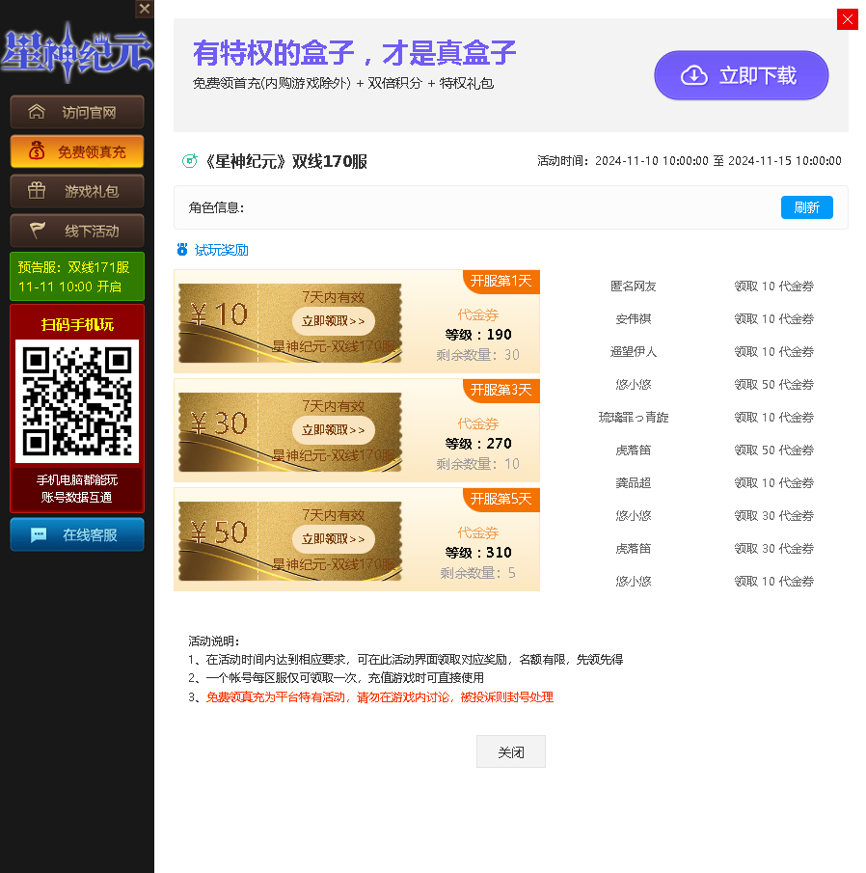
Task: Open 访问官网 official website button
Action: click(77, 112)
